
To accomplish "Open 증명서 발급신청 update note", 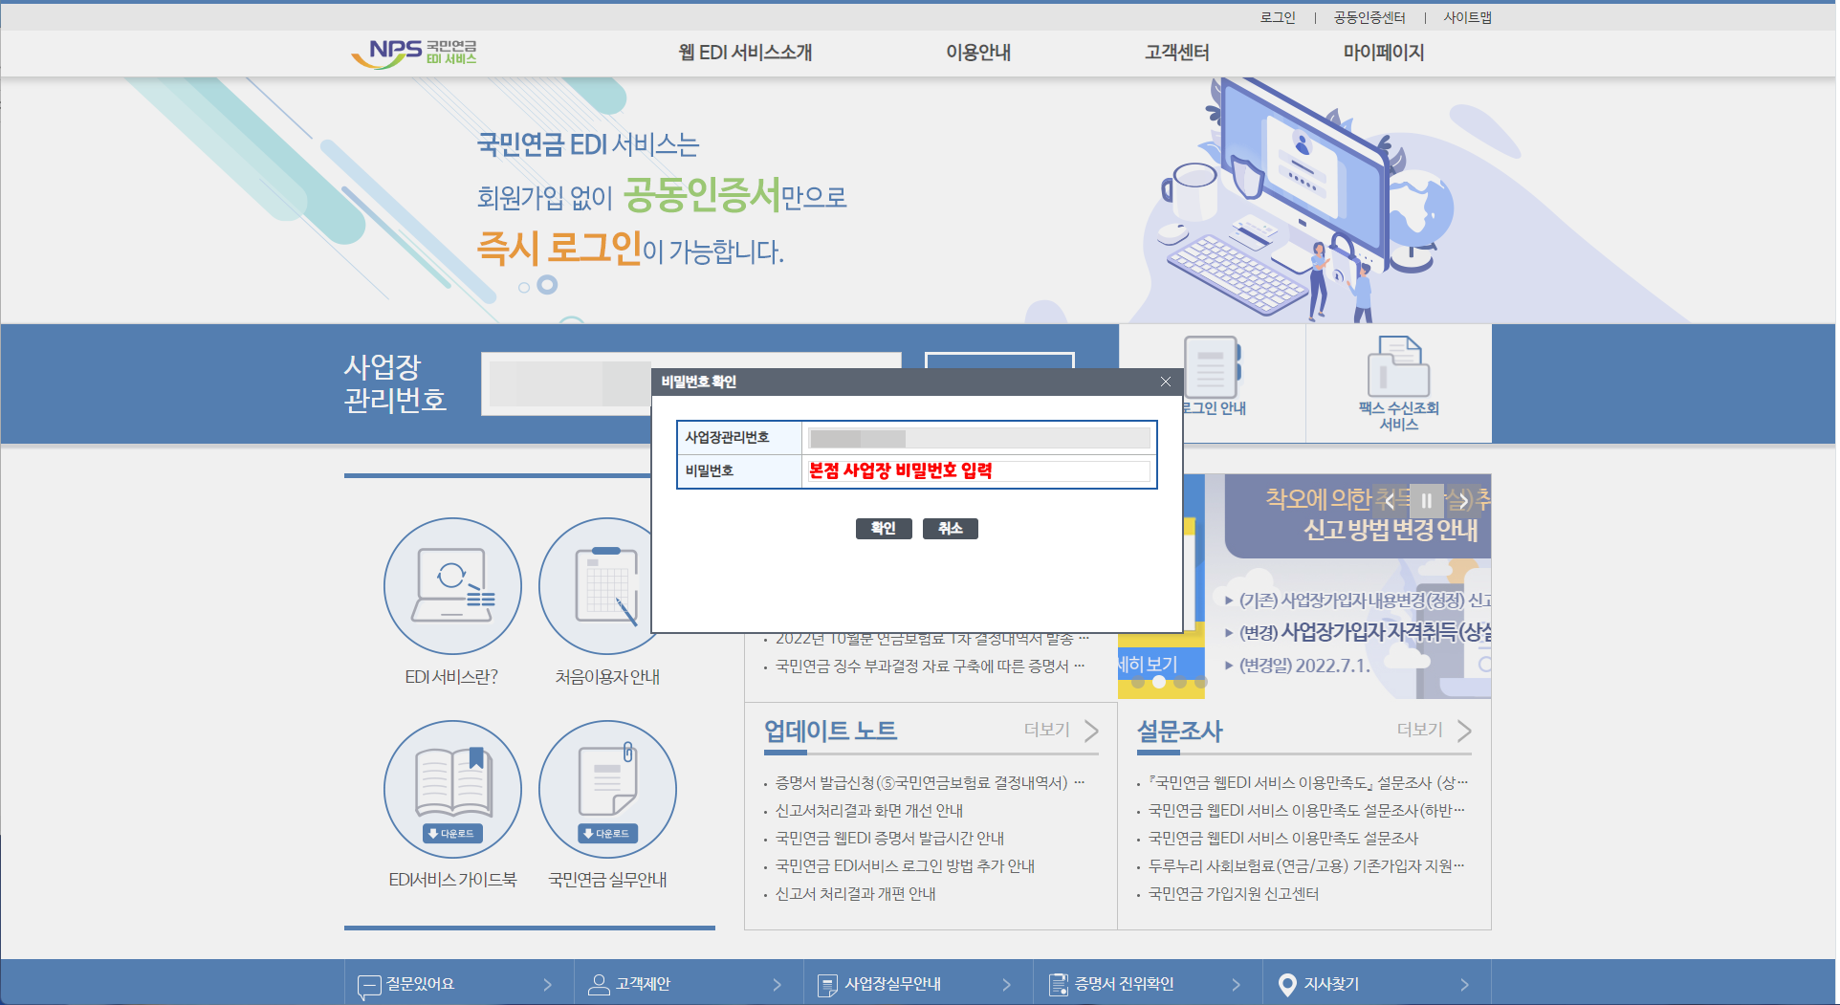I will coord(930,782).
